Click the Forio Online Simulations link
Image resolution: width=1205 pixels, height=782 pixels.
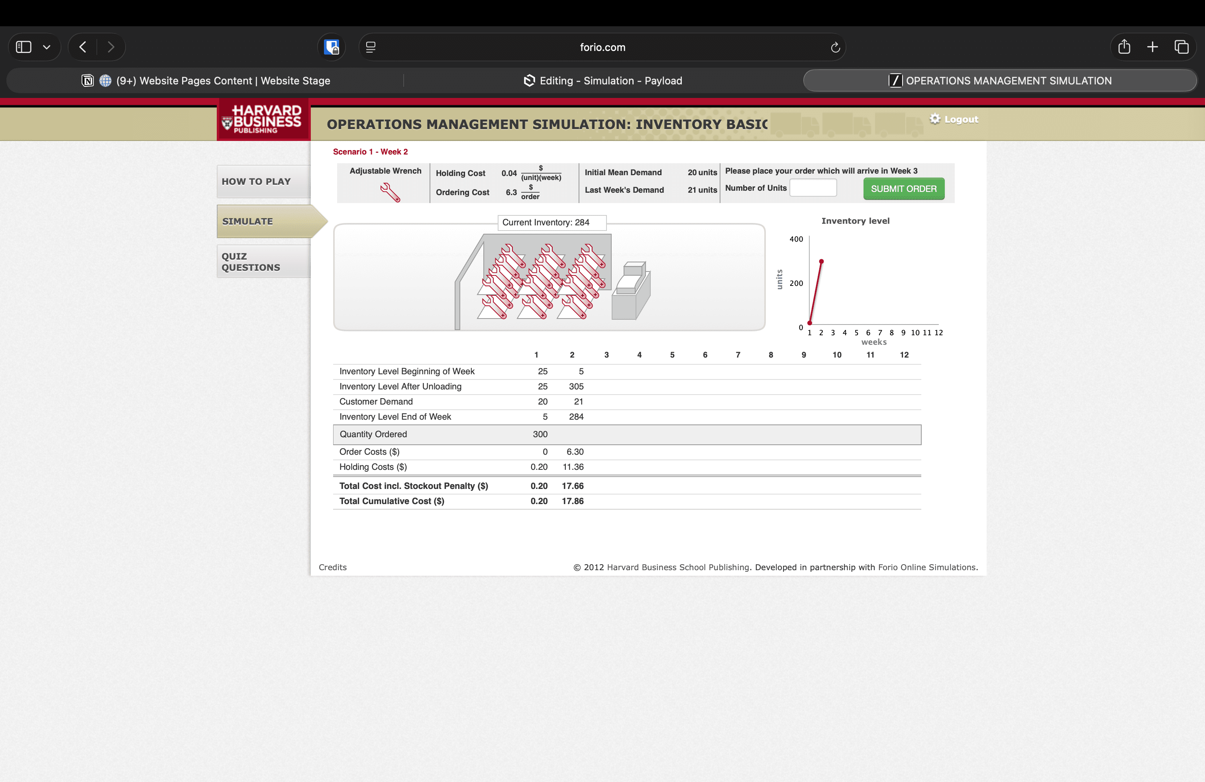click(x=926, y=567)
